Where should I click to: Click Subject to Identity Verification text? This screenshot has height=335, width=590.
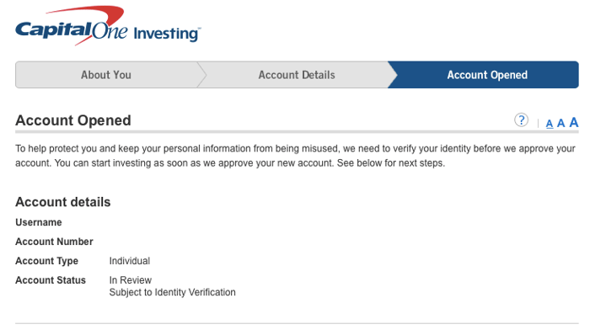point(172,292)
